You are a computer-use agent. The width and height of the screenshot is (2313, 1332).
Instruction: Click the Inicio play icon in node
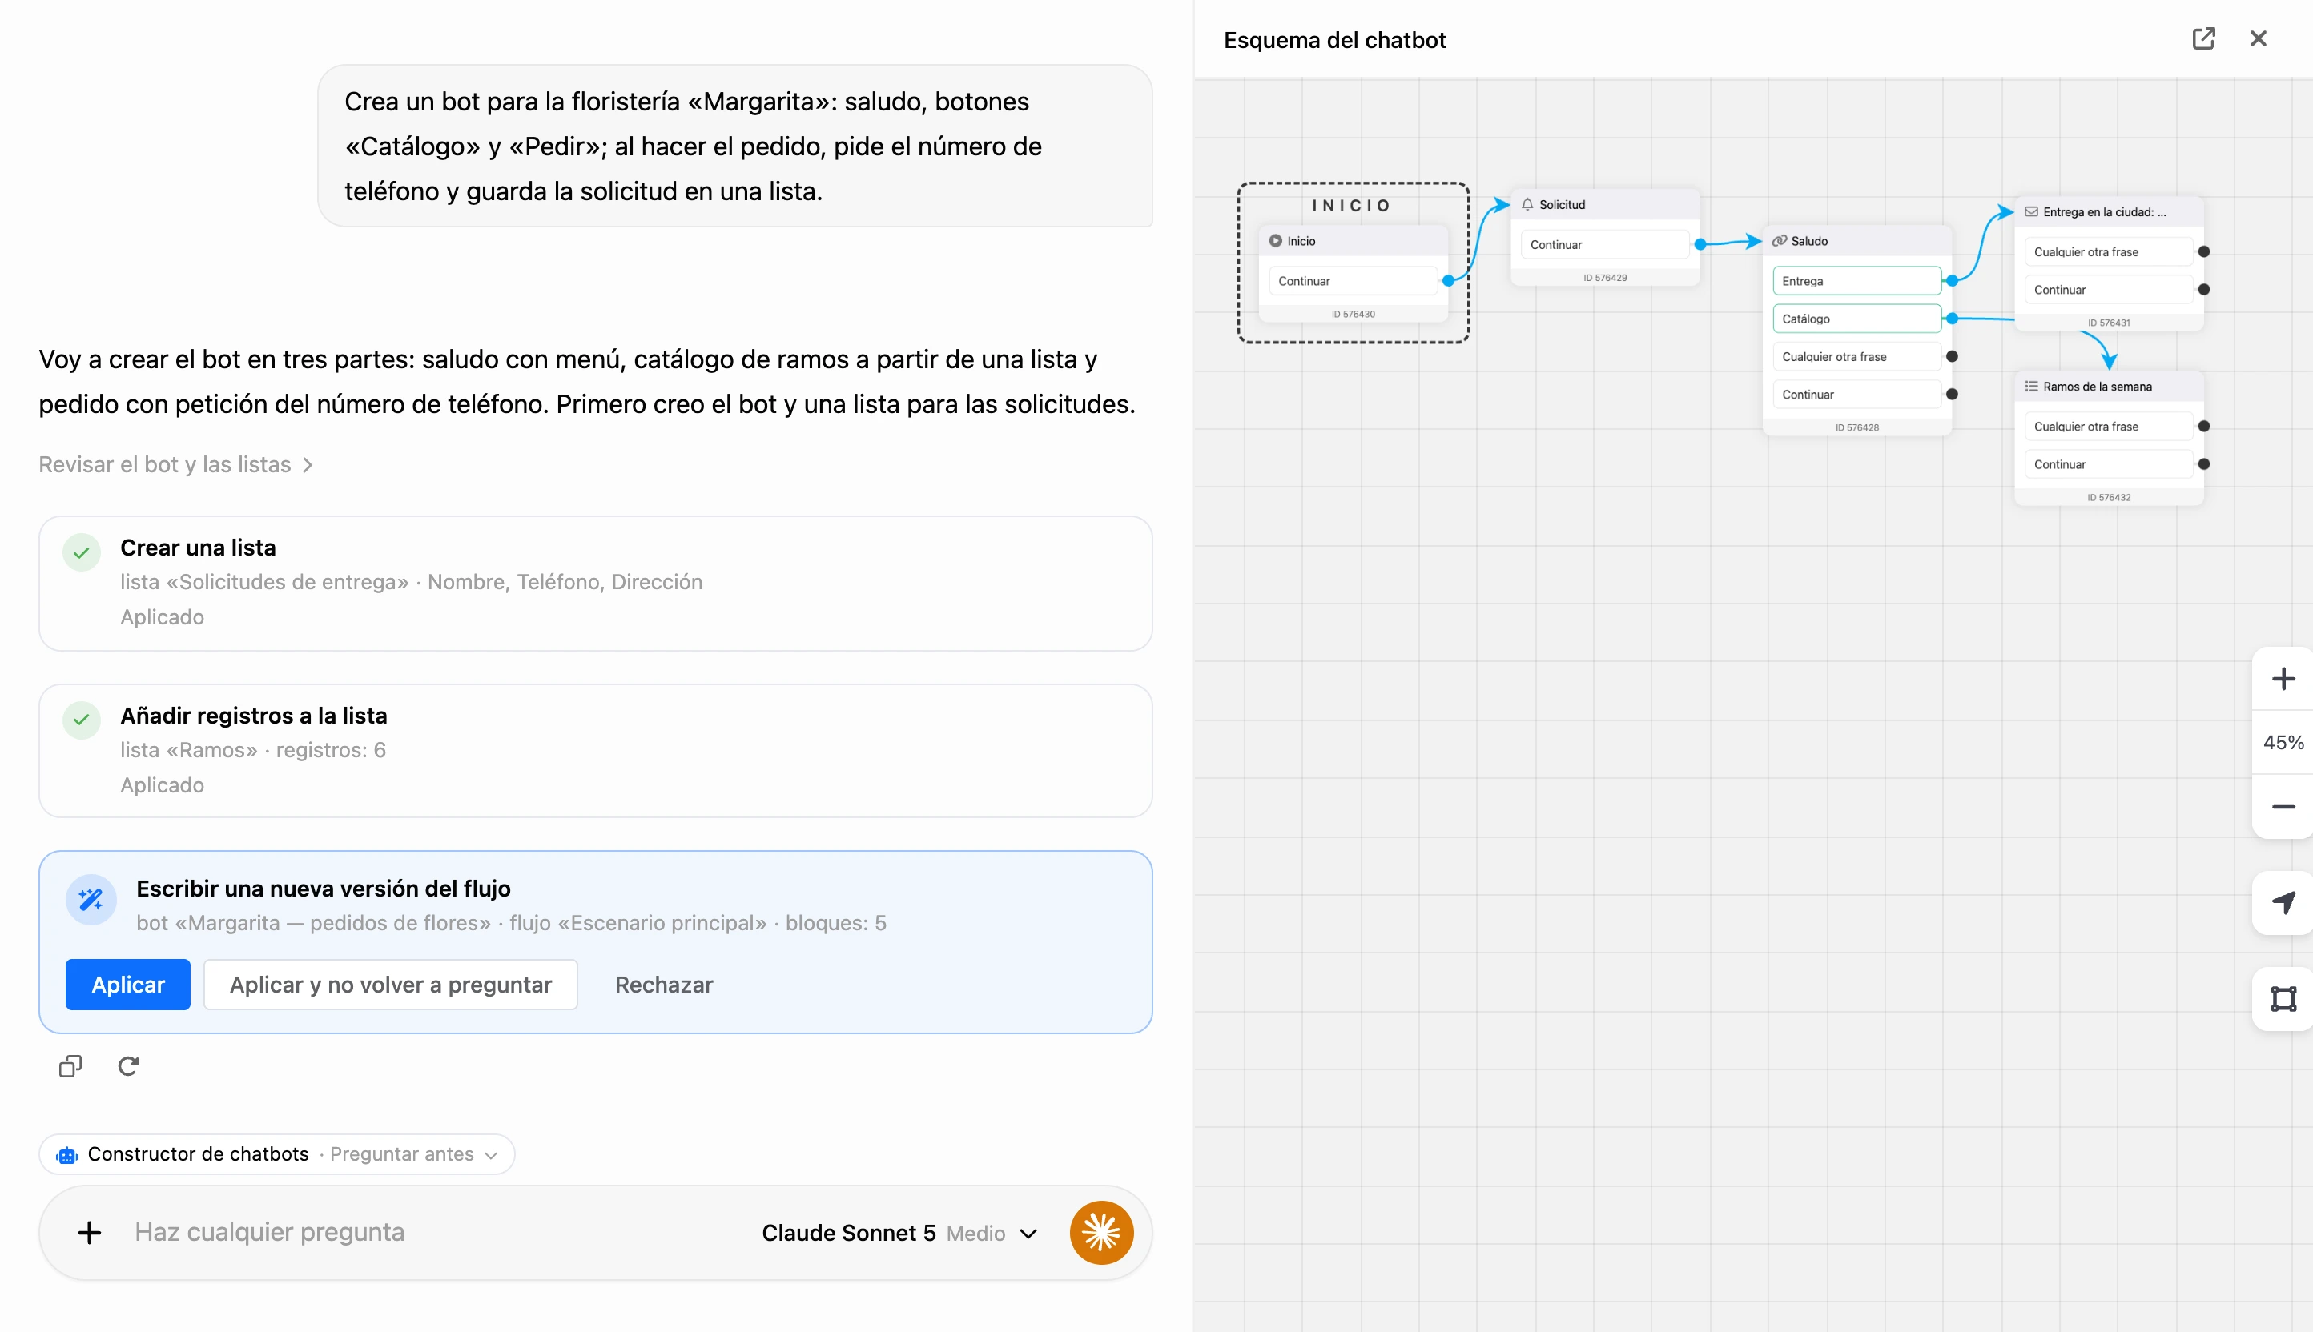click(x=1275, y=241)
